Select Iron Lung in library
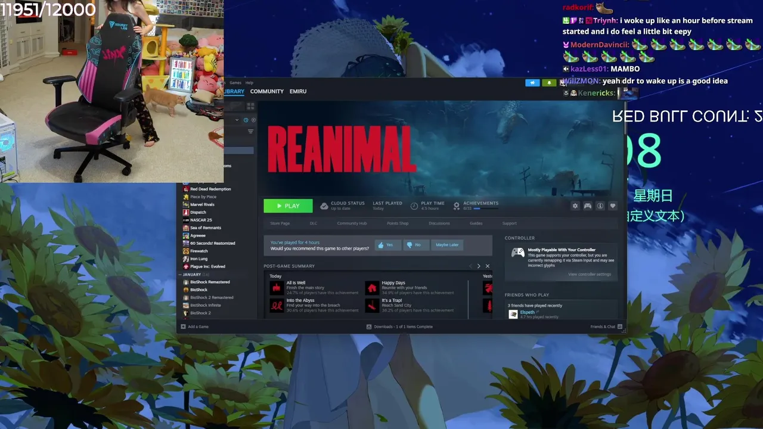763x429 pixels. 195,259
